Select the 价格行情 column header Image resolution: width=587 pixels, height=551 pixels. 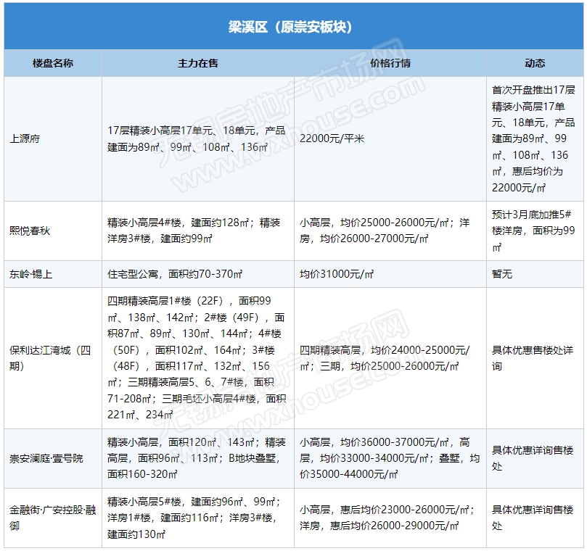pyautogui.click(x=390, y=63)
